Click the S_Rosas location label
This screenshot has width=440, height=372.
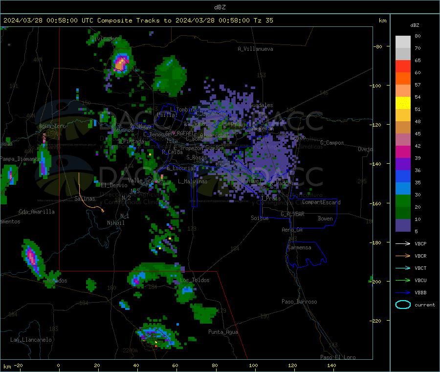click(x=197, y=157)
